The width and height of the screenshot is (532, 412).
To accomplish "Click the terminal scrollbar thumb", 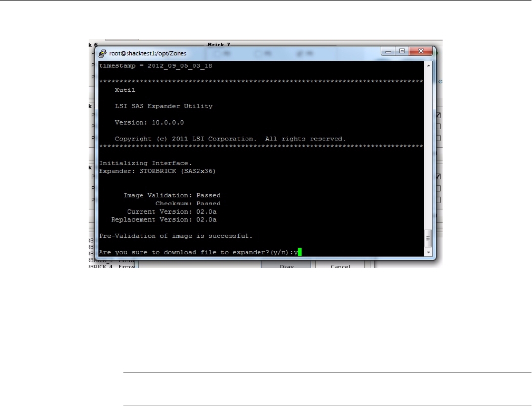I will pyautogui.click(x=428, y=238).
